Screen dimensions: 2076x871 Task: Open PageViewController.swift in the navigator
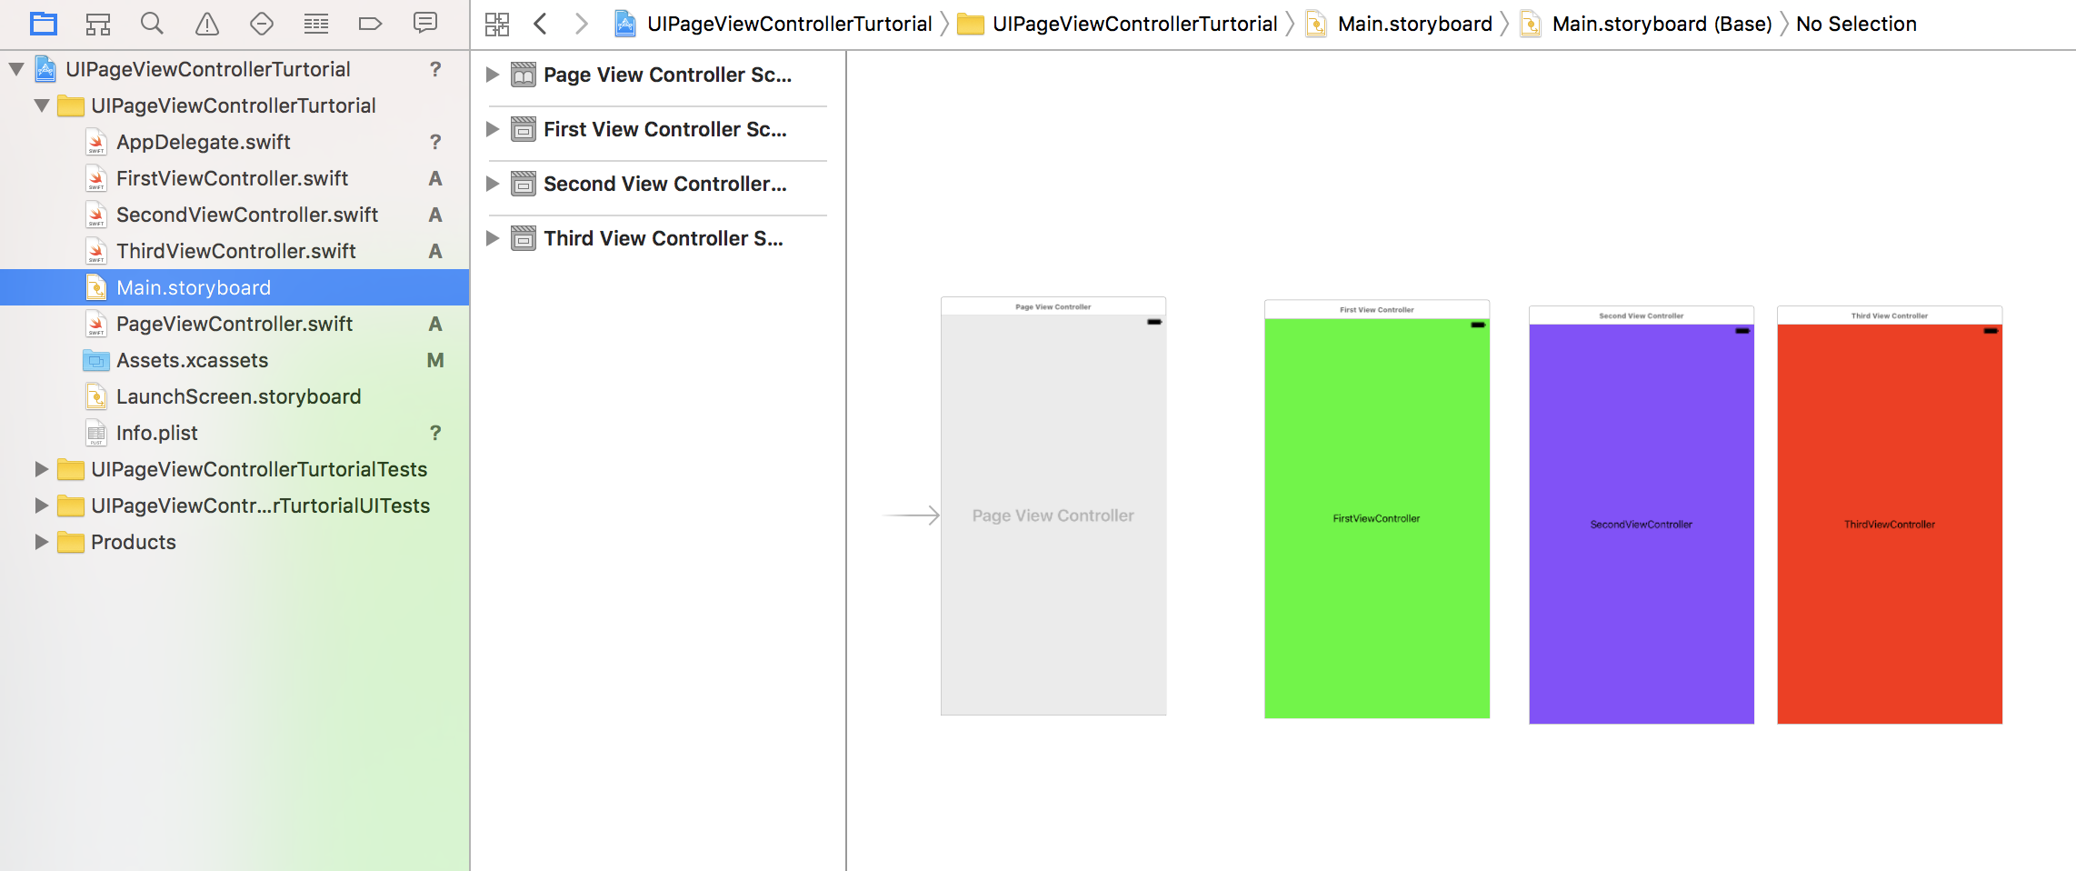[x=235, y=324]
